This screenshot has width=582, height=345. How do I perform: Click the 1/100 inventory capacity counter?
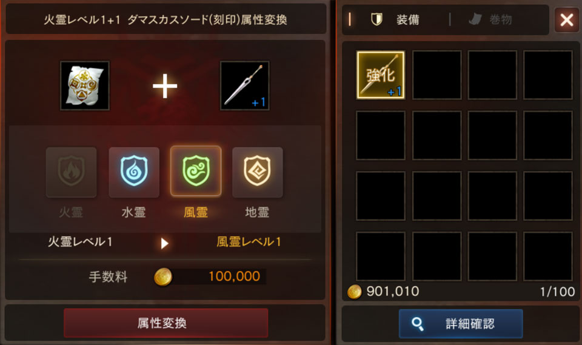coord(558,292)
